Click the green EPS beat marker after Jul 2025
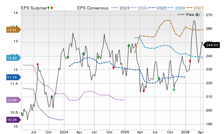This screenshot has height=134, width=224. [159, 79]
